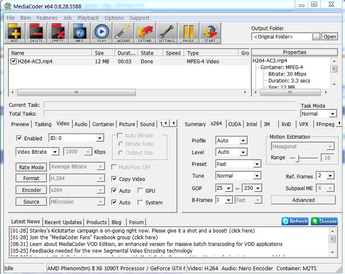Click the browse (...) output folder button
Viewport: 345px width, 274px height.
click(317, 36)
